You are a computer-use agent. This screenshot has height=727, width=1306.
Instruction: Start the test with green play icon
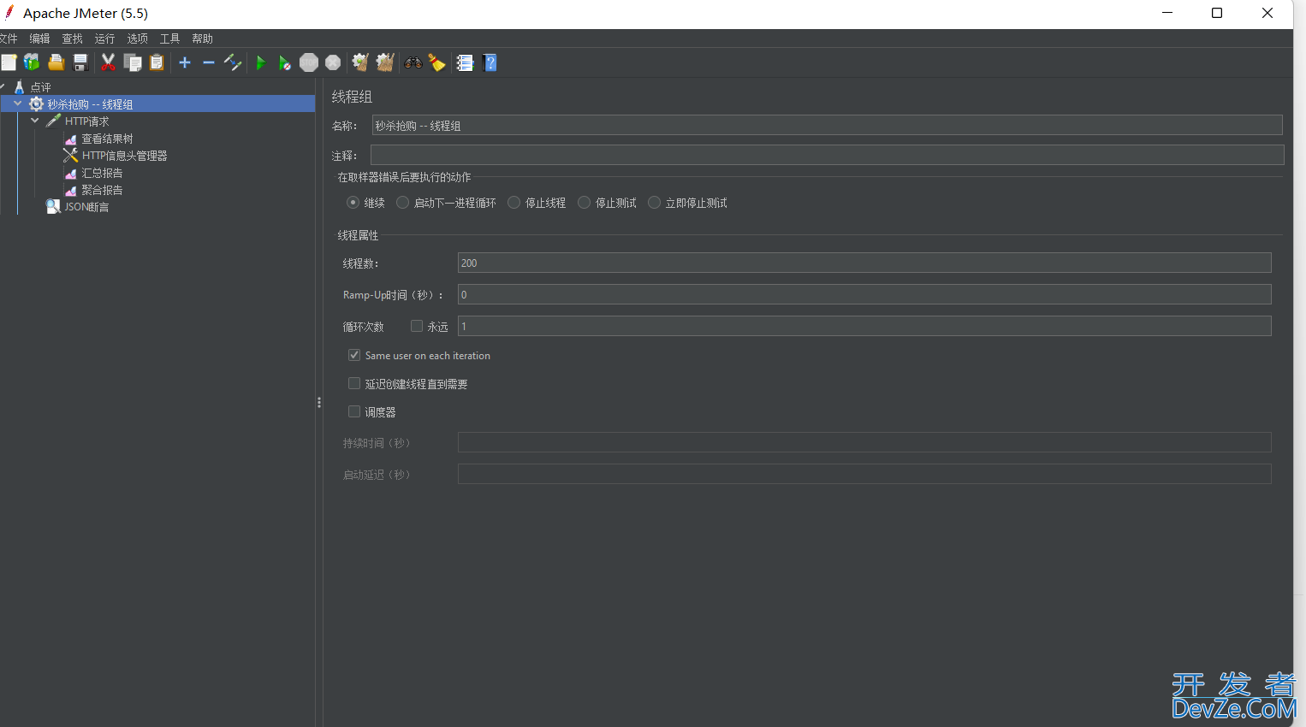tap(261, 62)
